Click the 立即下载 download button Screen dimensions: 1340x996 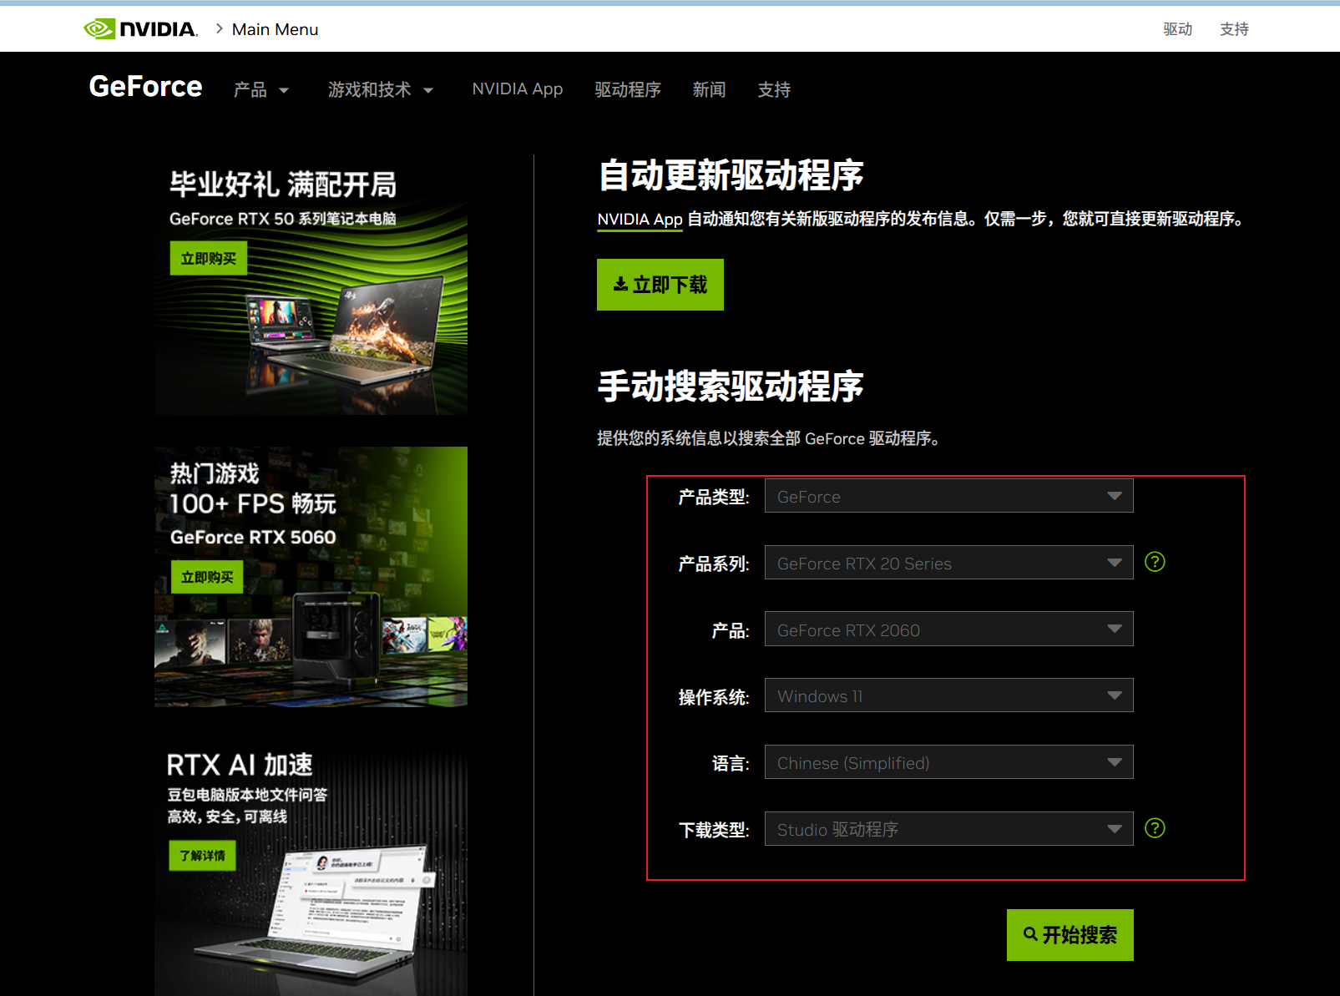(660, 285)
